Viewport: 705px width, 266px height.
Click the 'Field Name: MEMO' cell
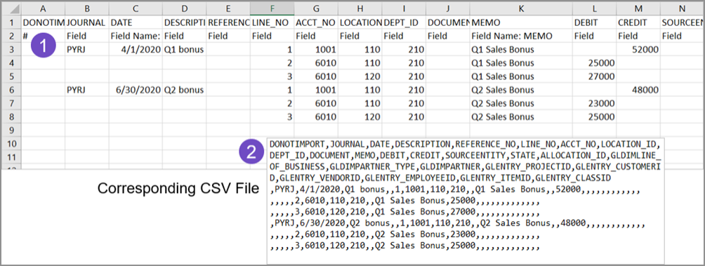(x=520, y=36)
